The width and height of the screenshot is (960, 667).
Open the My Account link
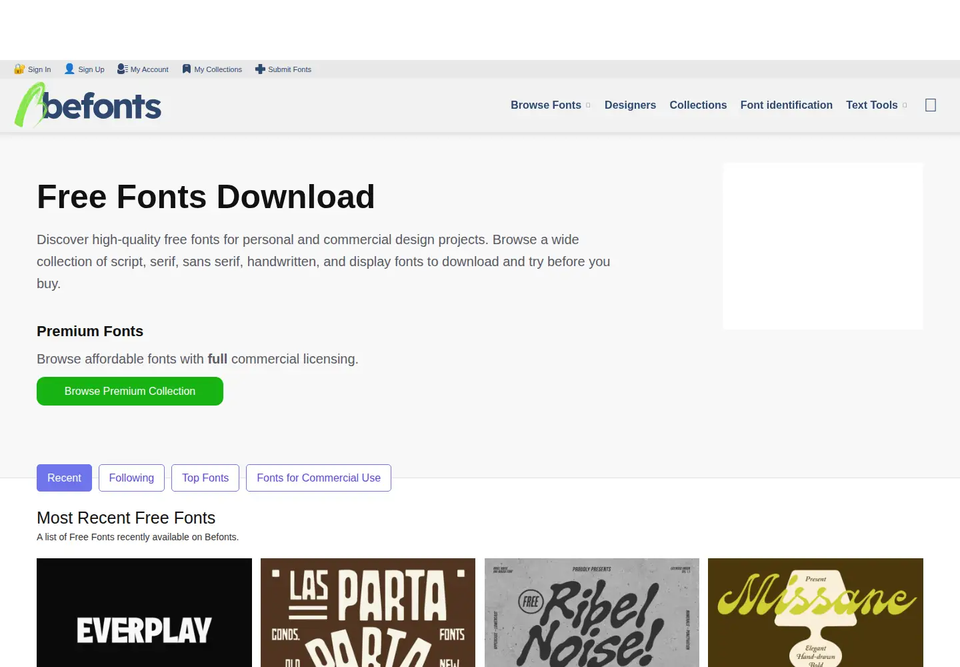click(x=149, y=69)
